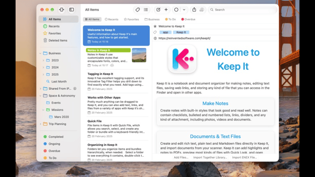Select All Items in the sidebar
This screenshot has width=315, height=177.
tap(58, 19)
